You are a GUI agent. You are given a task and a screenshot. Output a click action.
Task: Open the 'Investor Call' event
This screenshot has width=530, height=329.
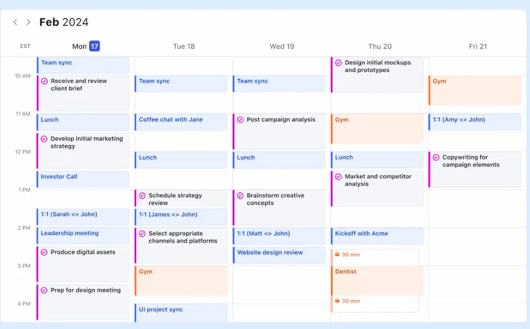[83, 179]
